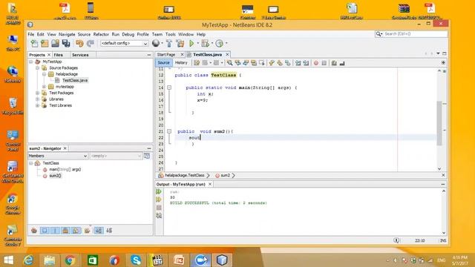Click the Stop Macro Recording icon

pos(324,62)
